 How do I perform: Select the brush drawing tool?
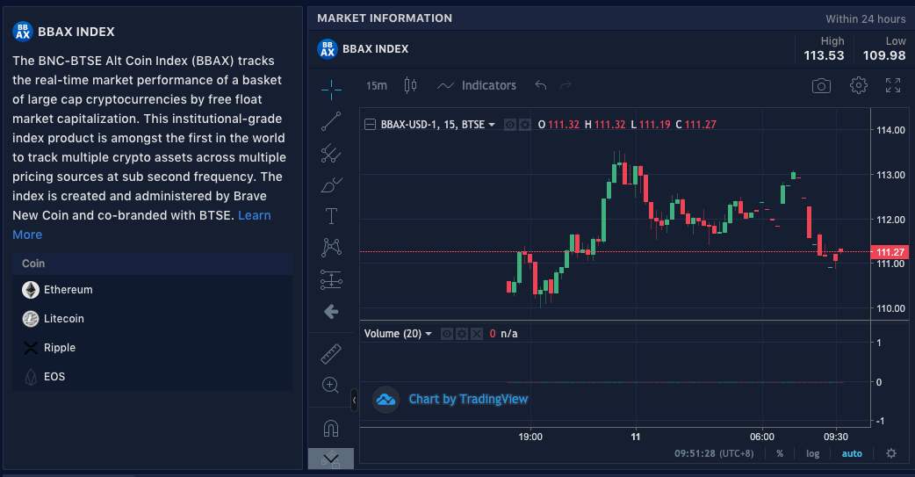(331, 185)
